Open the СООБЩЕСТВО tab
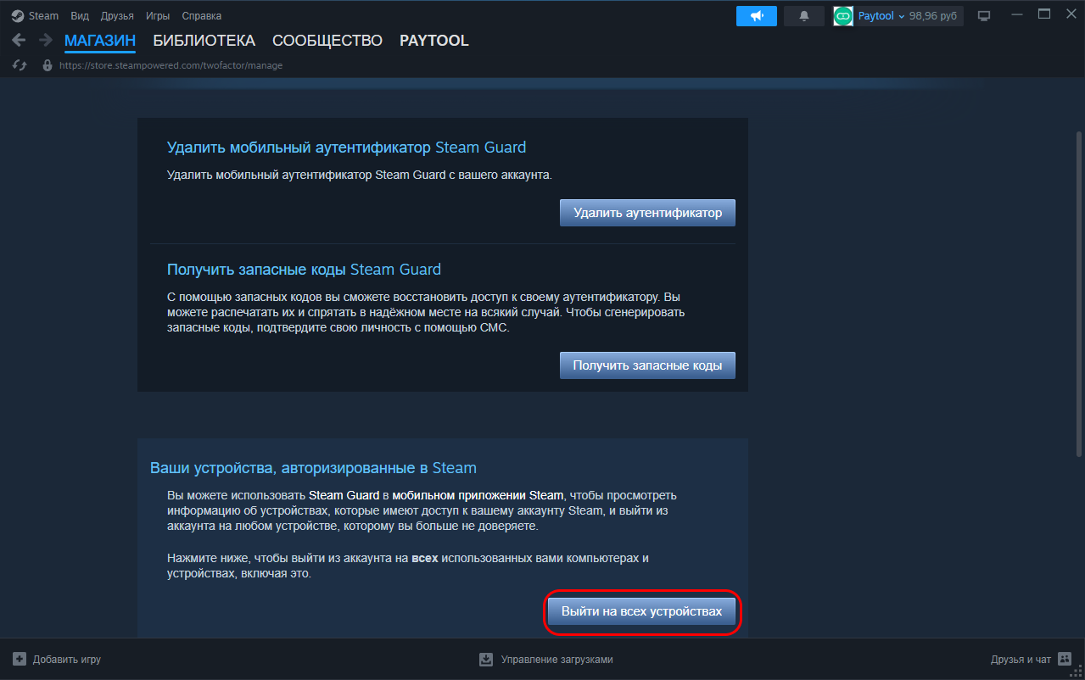 pyautogui.click(x=327, y=41)
